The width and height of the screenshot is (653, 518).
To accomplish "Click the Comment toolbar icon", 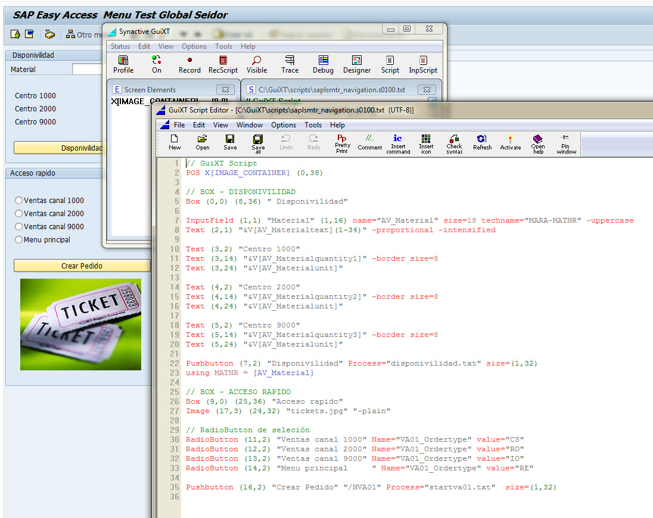I will 369,142.
